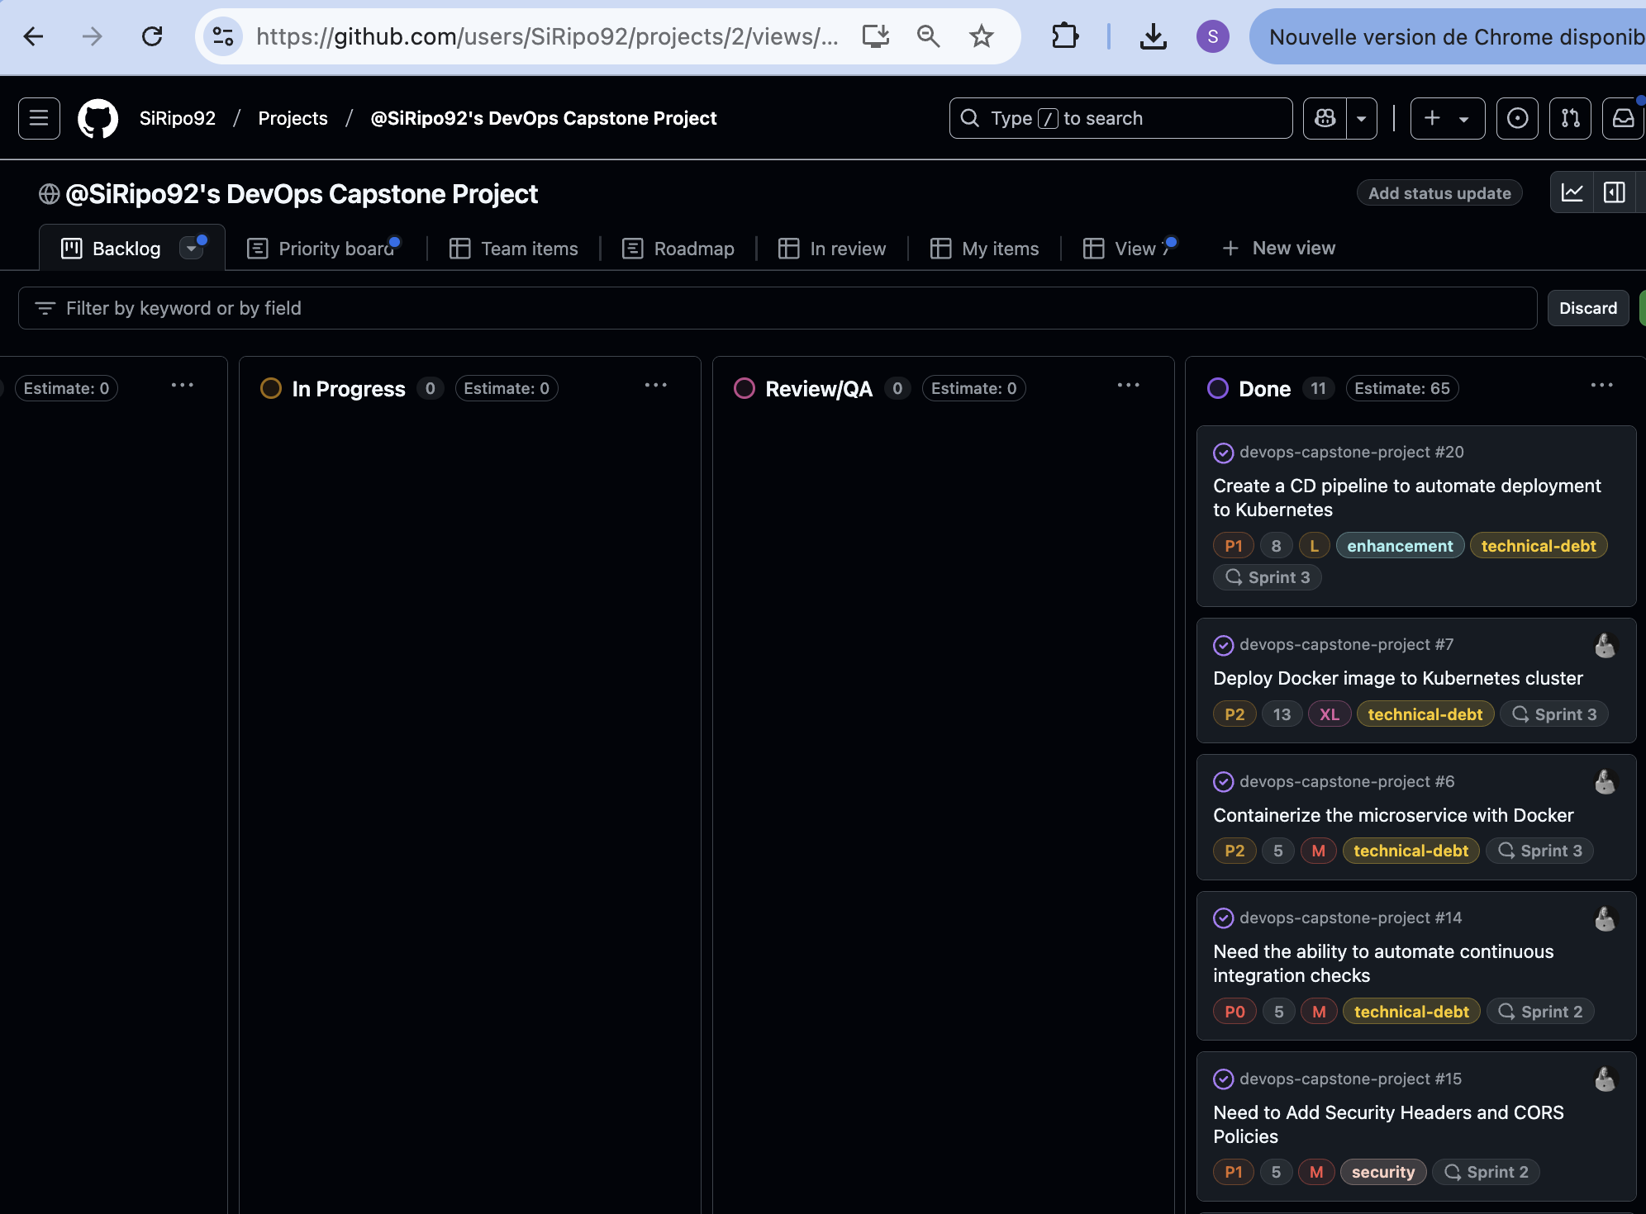Go back with browser back arrow
The height and width of the screenshot is (1214, 1646).
point(33,36)
